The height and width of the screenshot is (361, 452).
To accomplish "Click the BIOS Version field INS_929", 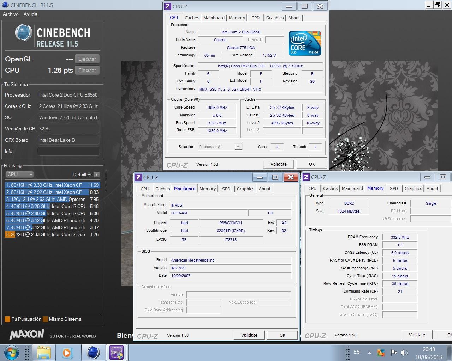I will tap(231, 268).
